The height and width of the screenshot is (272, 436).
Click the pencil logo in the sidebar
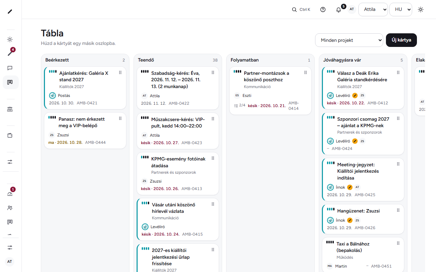pos(10,12)
